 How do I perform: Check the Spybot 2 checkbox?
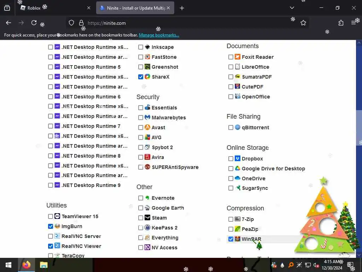pos(141,147)
